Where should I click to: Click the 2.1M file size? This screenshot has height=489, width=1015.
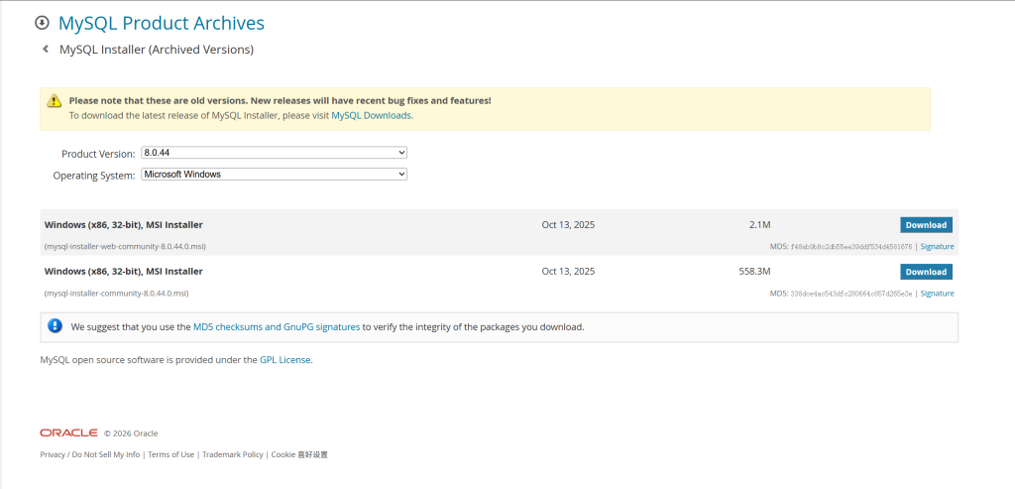pyautogui.click(x=759, y=225)
